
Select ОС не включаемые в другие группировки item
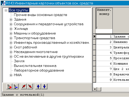[x=49, y=57]
